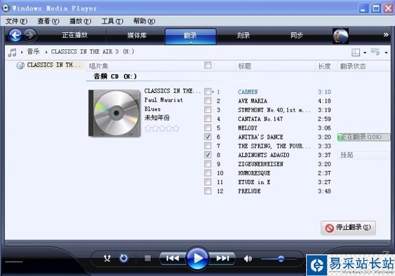Click the Paul Mauriat artist name
The width and height of the screenshot is (395, 276).
tap(163, 100)
